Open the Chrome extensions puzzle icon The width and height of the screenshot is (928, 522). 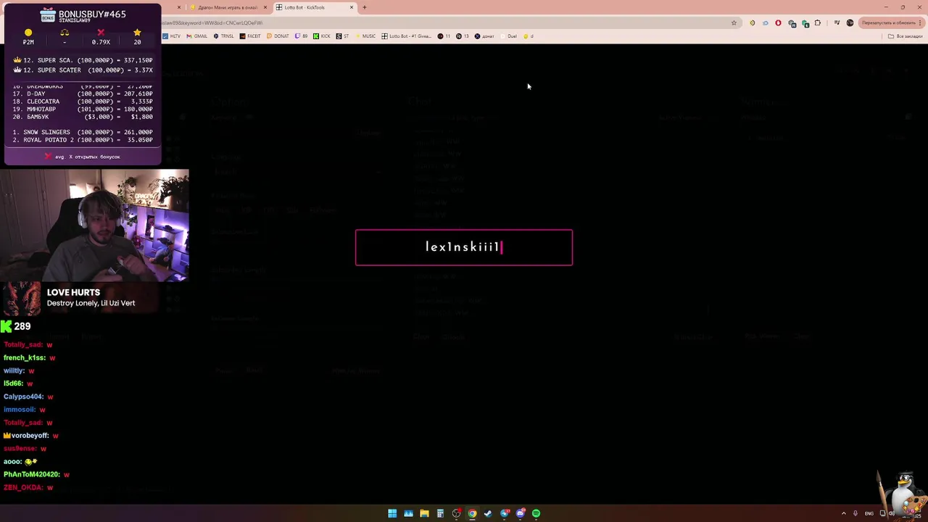click(x=818, y=22)
